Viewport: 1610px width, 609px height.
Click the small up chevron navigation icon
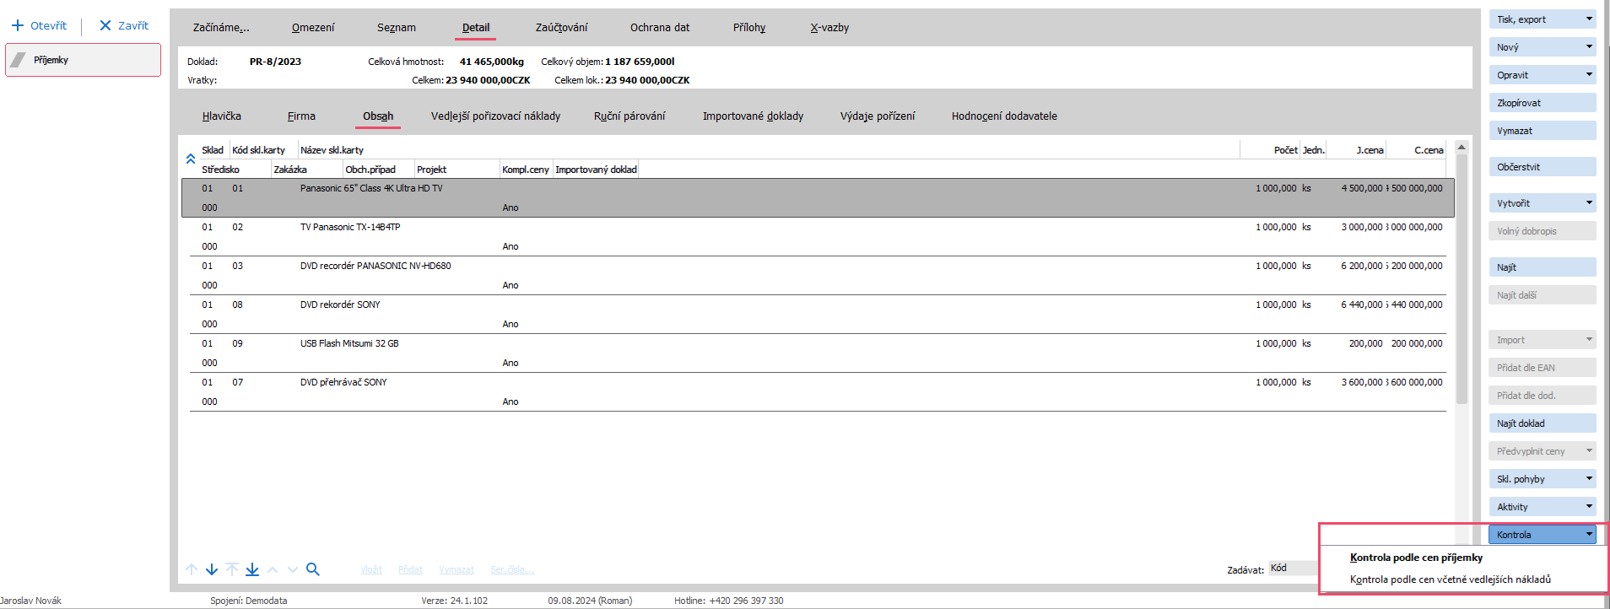click(x=273, y=569)
